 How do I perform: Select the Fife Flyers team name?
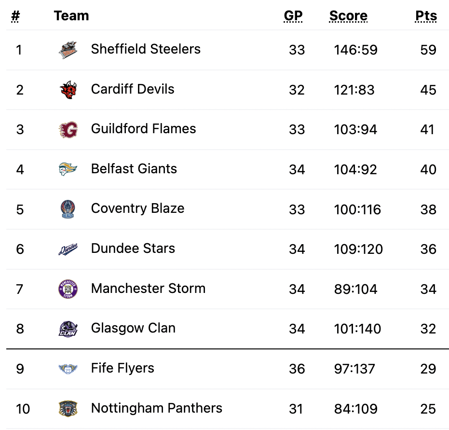122,368
